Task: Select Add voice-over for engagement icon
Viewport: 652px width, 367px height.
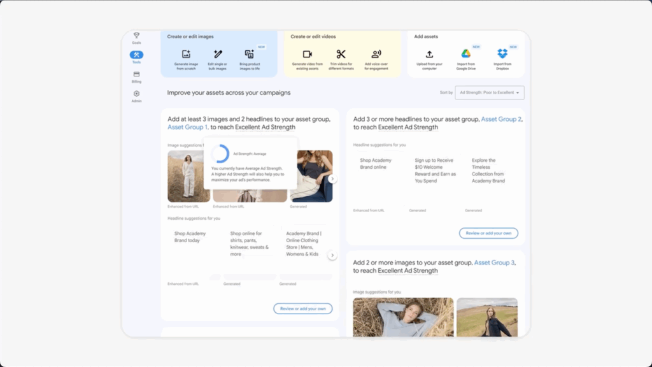Action: coord(376,55)
